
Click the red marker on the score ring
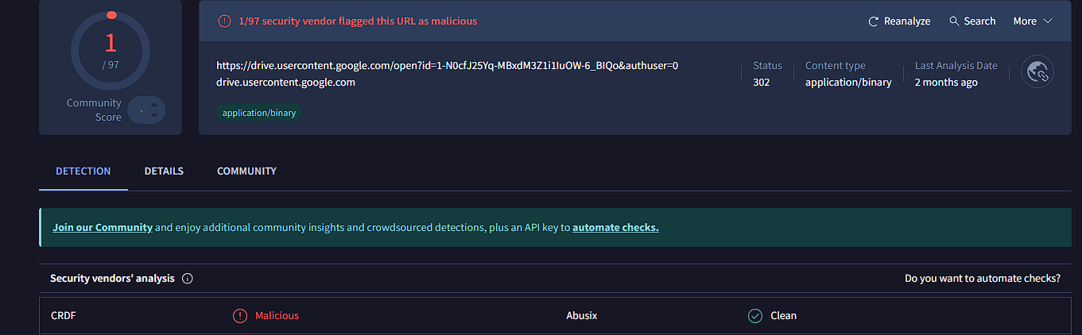(x=111, y=14)
